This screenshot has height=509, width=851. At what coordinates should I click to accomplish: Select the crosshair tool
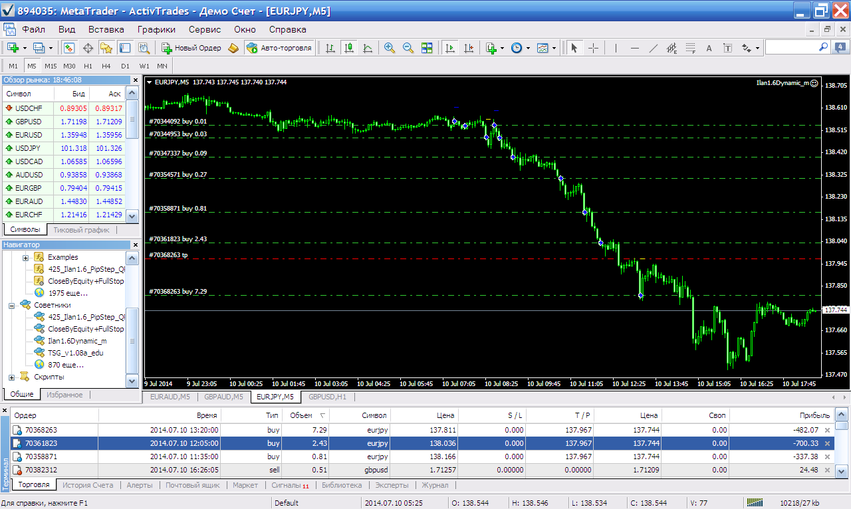click(593, 48)
